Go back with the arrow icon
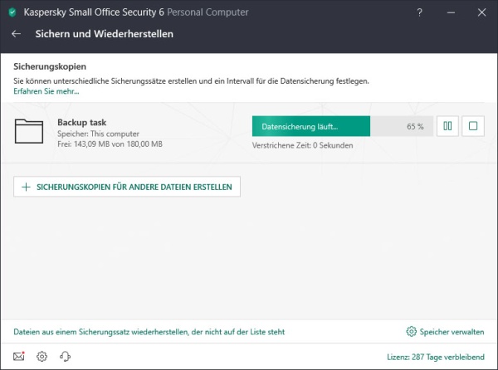Viewport: 498px width, 370px height. (17, 34)
